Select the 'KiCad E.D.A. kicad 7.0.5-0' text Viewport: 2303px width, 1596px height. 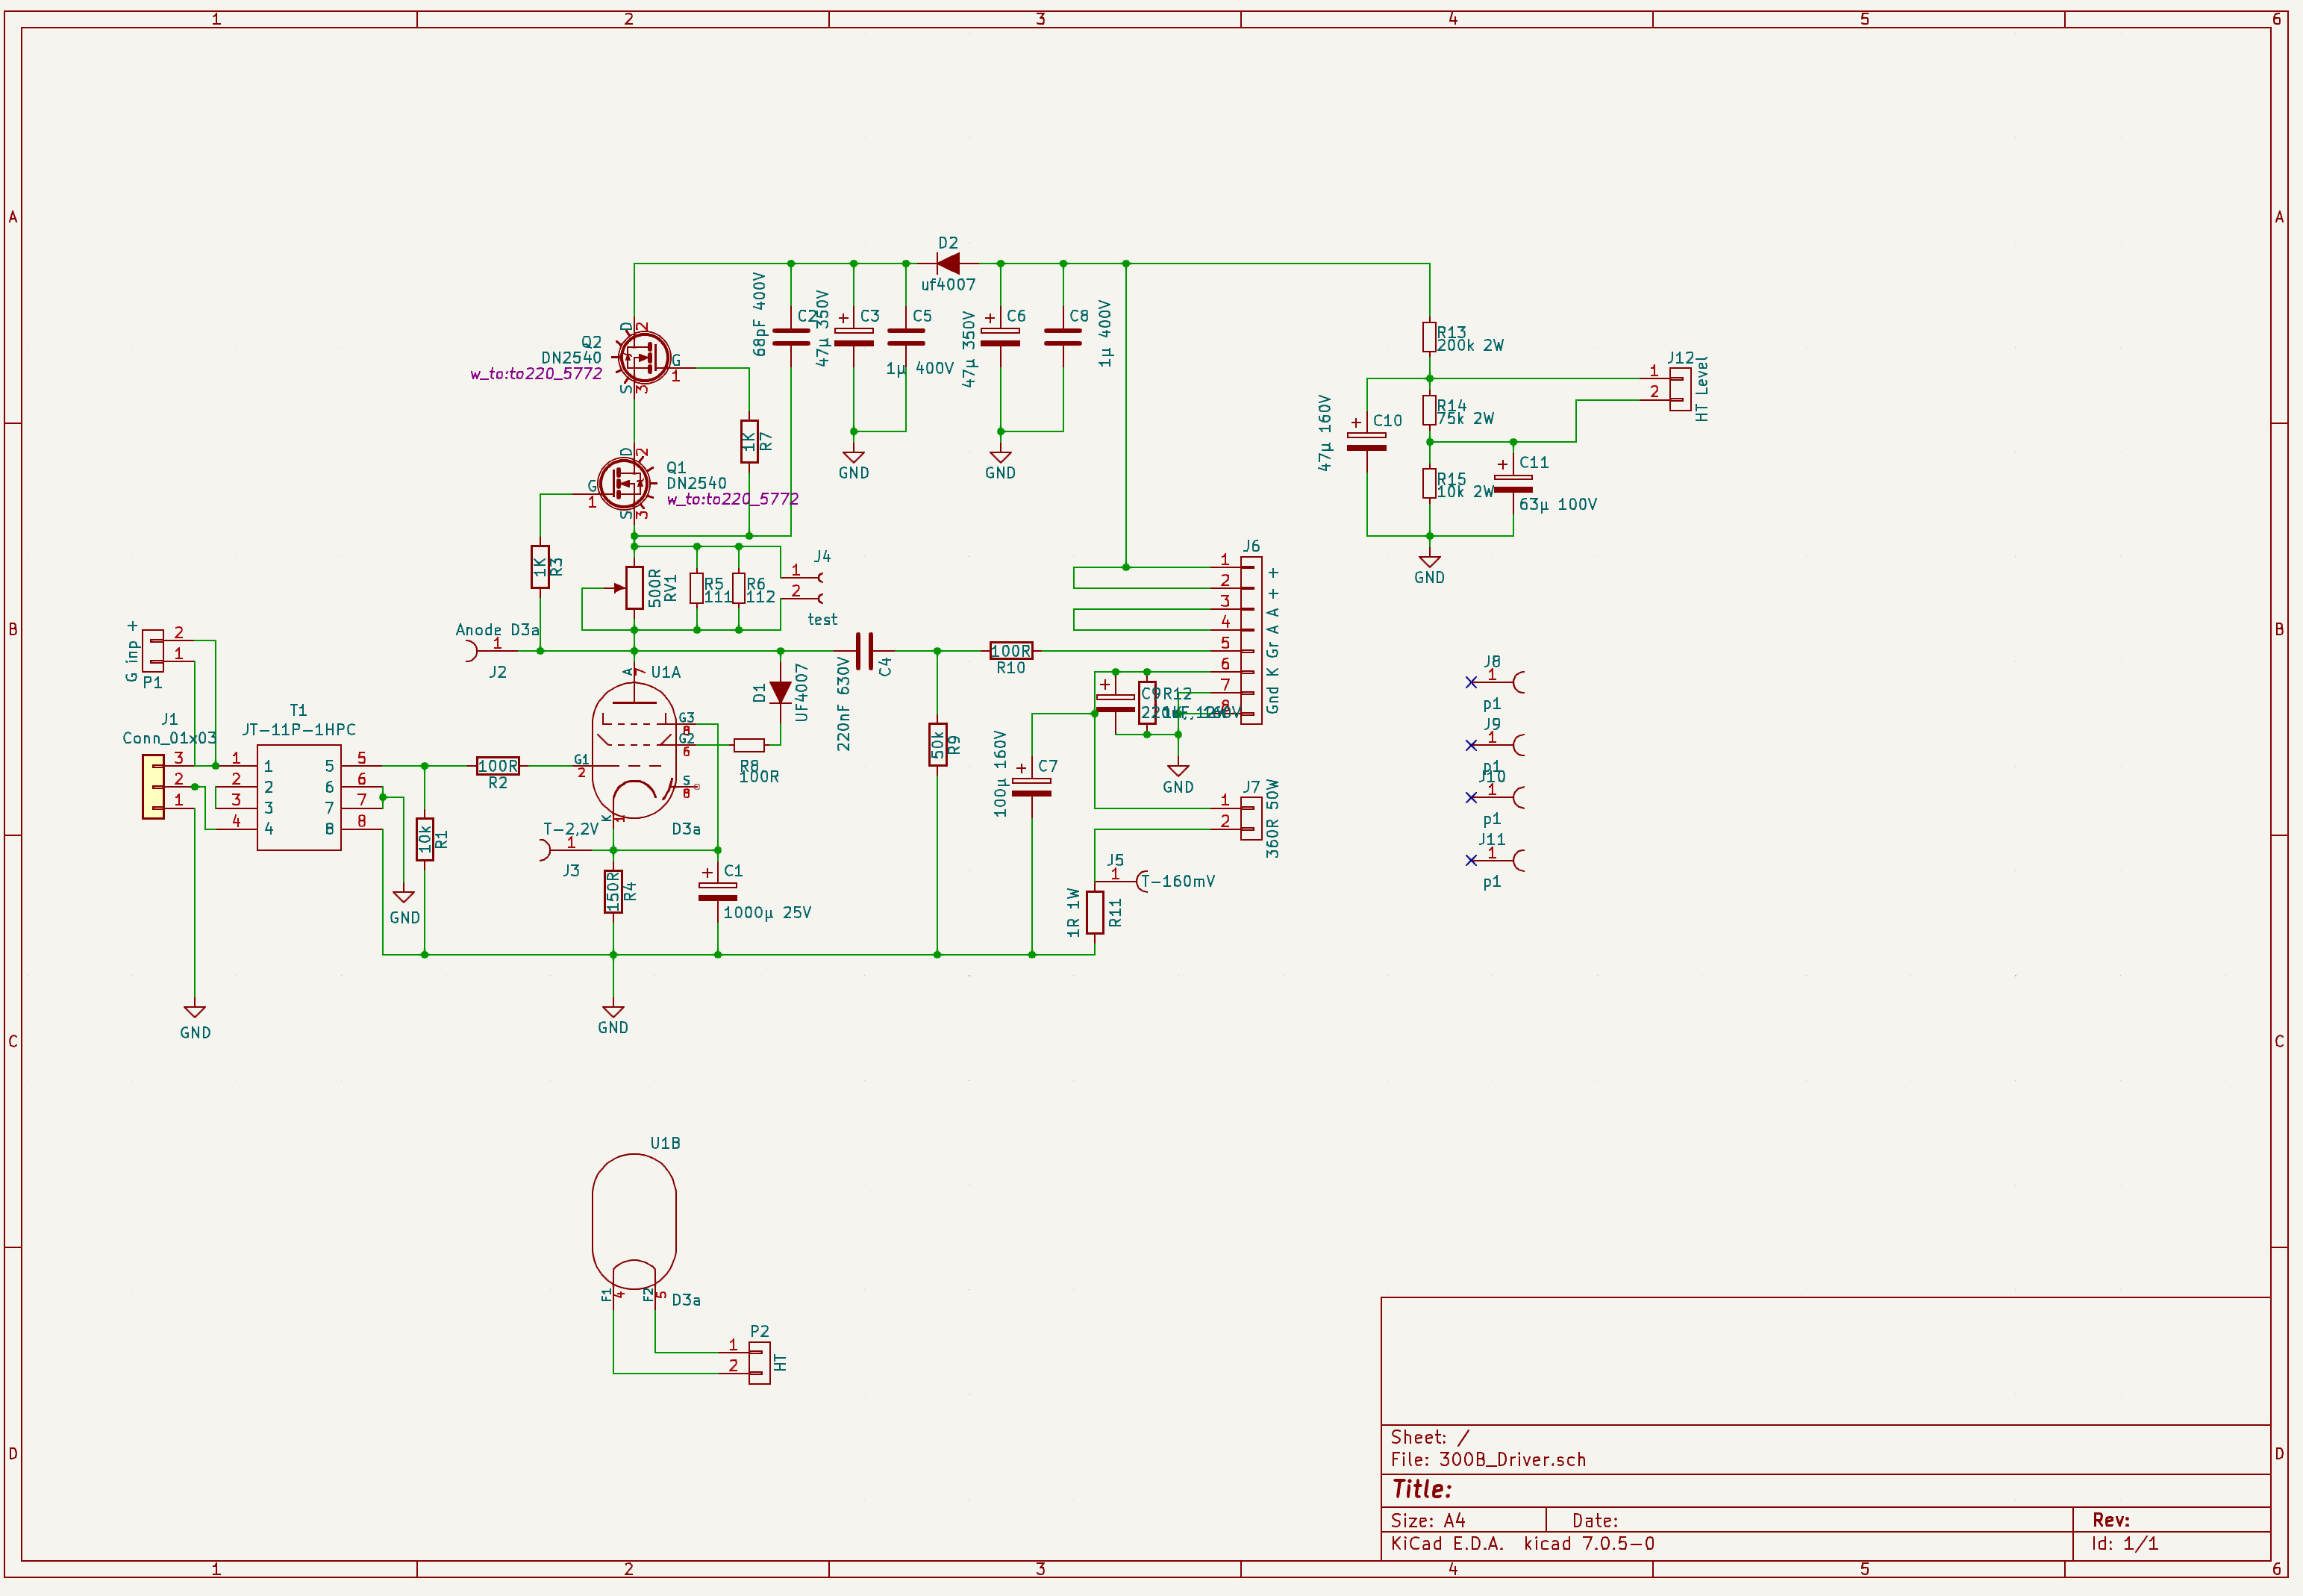tap(1522, 1543)
